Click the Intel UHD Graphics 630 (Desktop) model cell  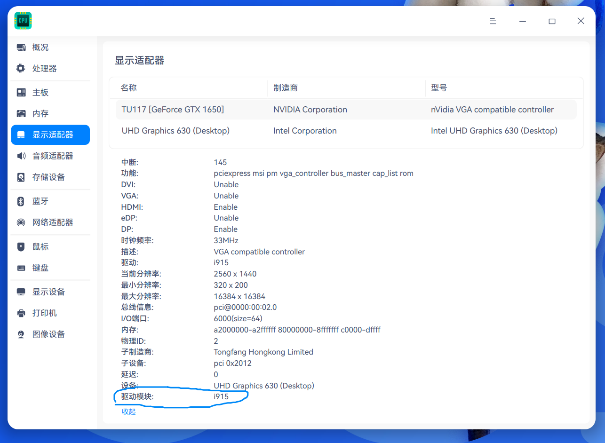(x=494, y=131)
